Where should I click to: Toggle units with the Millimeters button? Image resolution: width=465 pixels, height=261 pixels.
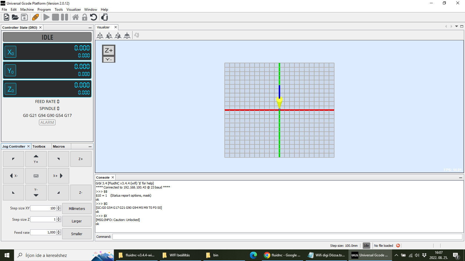coord(77,208)
